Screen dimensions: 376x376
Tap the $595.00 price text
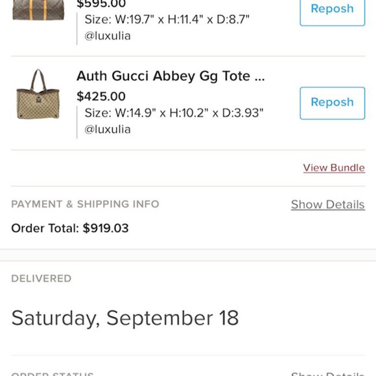pyautogui.click(x=101, y=4)
